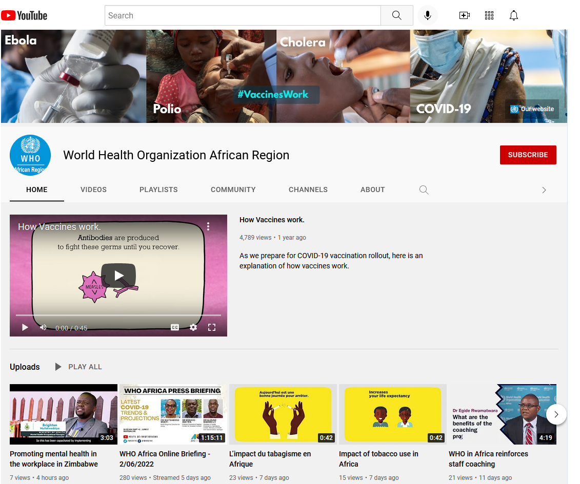
Task: Open the ABOUT tab
Action: point(372,190)
